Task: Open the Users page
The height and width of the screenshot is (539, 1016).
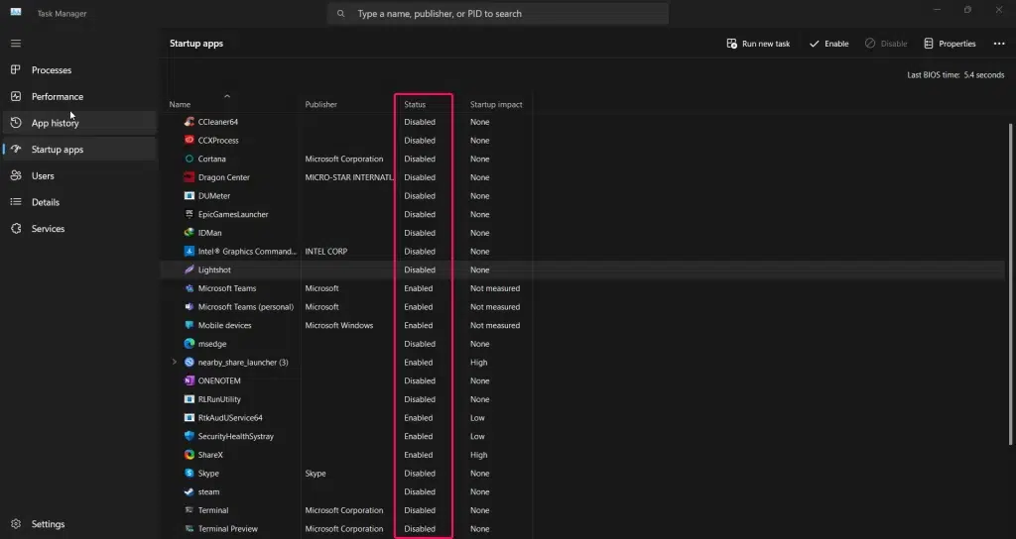Action: pos(79,176)
